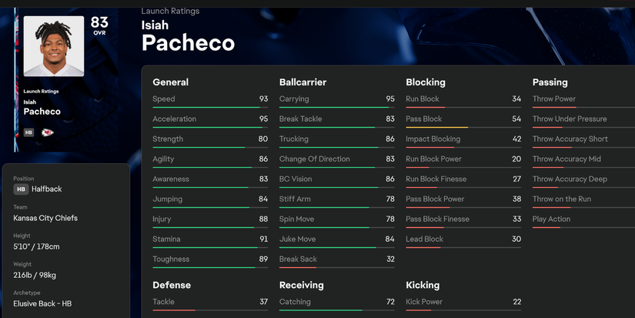Image resolution: width=635 pixels, height=318 pixels.
Task: Click the Pass Block rating bar
Action: click(463, 127)
